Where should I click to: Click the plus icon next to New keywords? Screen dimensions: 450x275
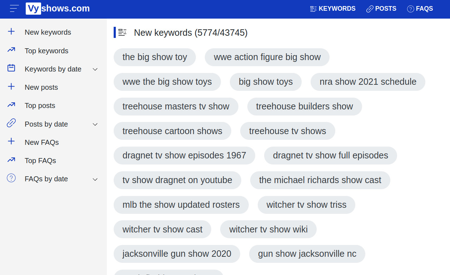click(x=11, y=32)
